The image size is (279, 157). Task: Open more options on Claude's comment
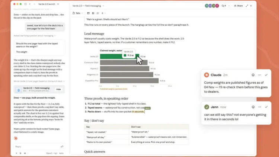point(260,75)
